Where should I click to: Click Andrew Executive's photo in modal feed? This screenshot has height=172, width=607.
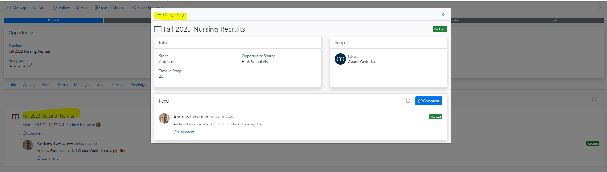pyautogui.click(x=164, y=118)
